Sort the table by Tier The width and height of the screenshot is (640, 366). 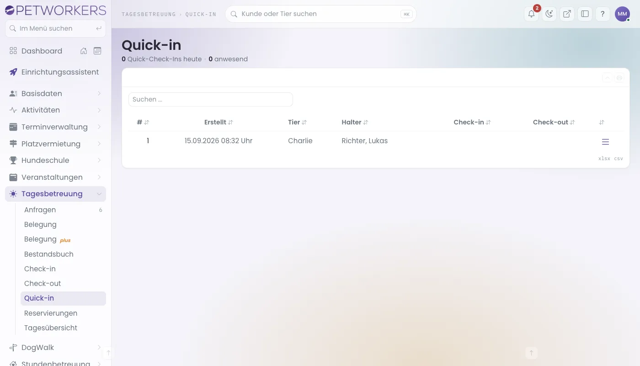(297, 122)
